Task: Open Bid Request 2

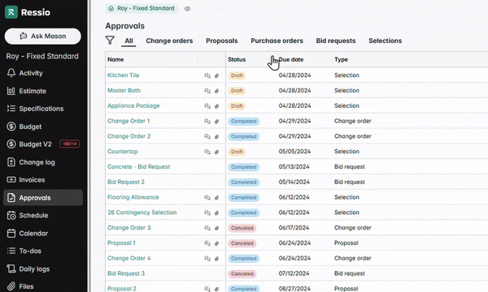Action: (126, 182)
